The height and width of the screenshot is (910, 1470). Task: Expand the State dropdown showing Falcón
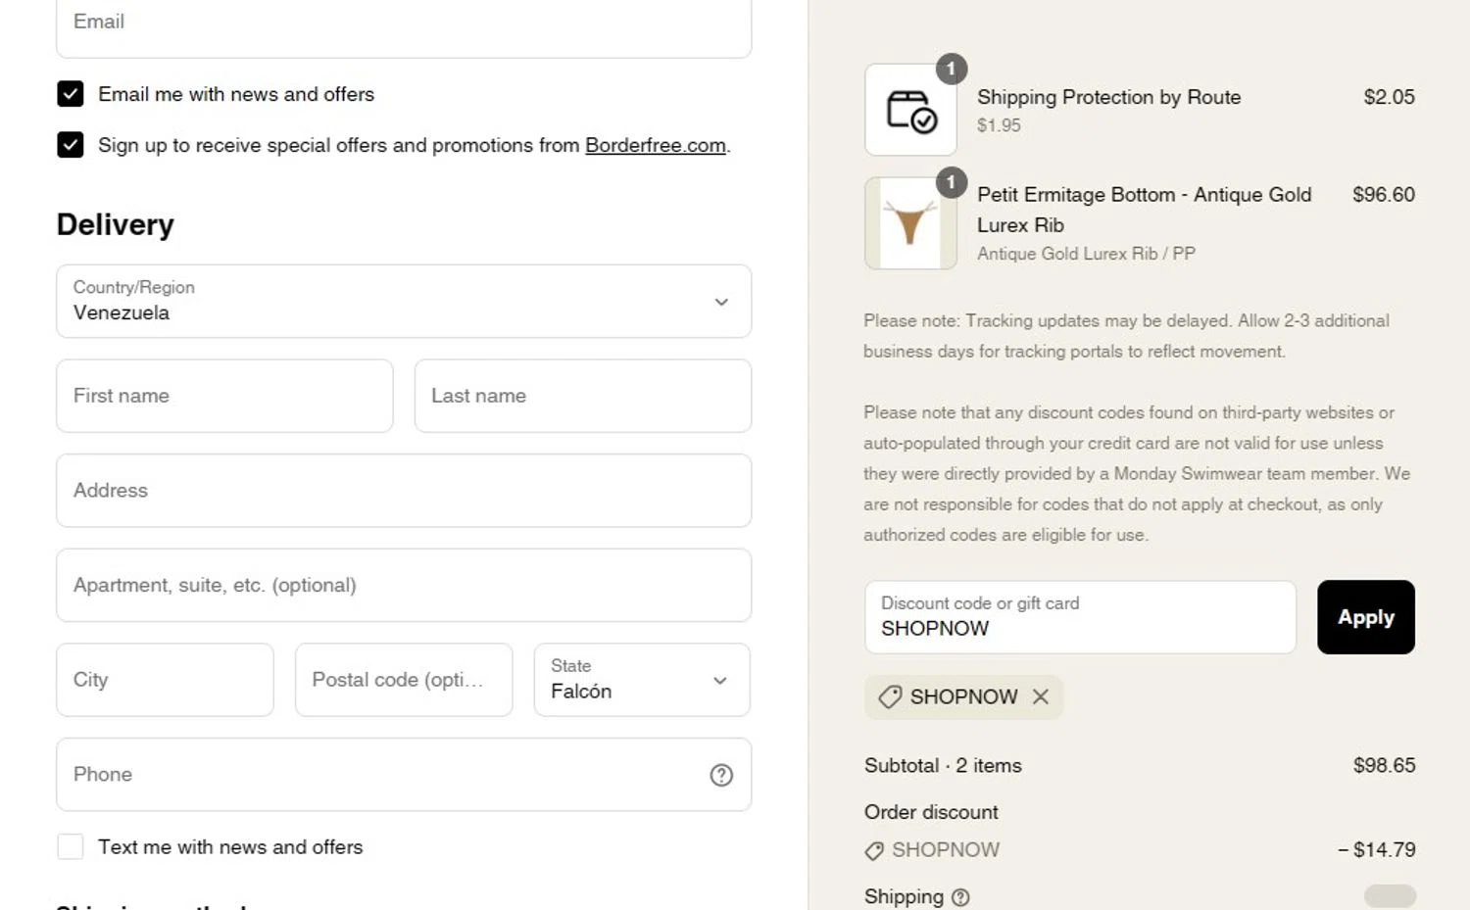tap(642, 680)
